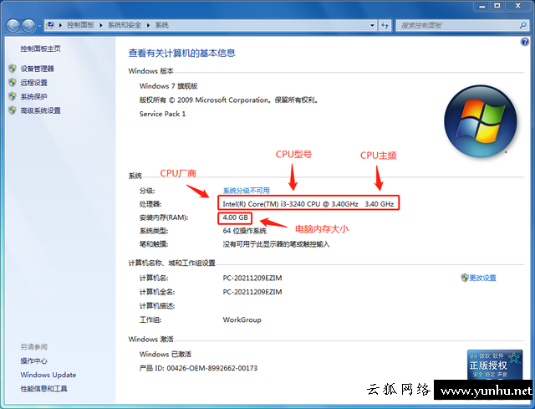Select 系统和安全 in the breadcrumb path
The image size is (535, 409).
tap(125, 25)
